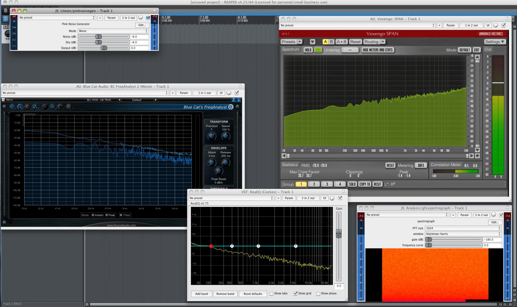
Task: Toggle the ReaEQ plugin bypass checkbox
Action: click(x=340, y=198)
